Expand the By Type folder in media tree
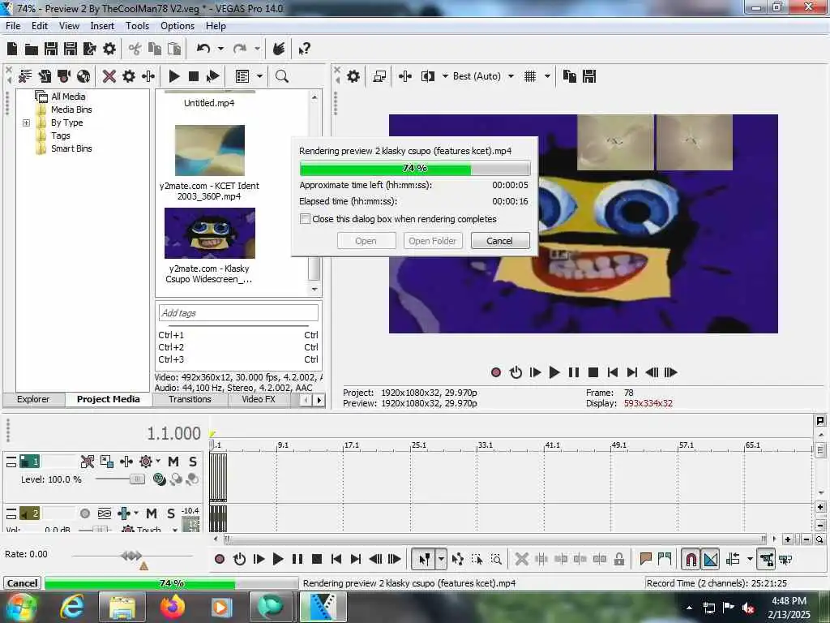 (x=26, y=123)
